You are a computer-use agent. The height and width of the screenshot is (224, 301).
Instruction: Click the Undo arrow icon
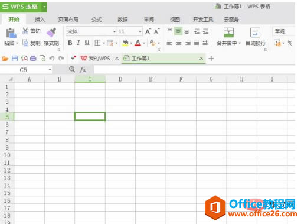click(52, 59)
